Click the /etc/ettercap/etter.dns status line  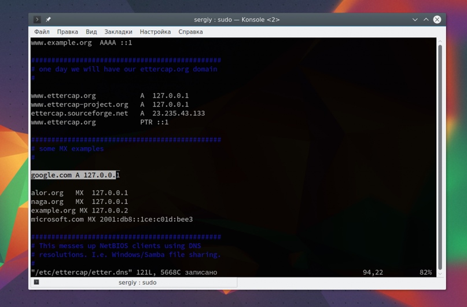[124, 272]
